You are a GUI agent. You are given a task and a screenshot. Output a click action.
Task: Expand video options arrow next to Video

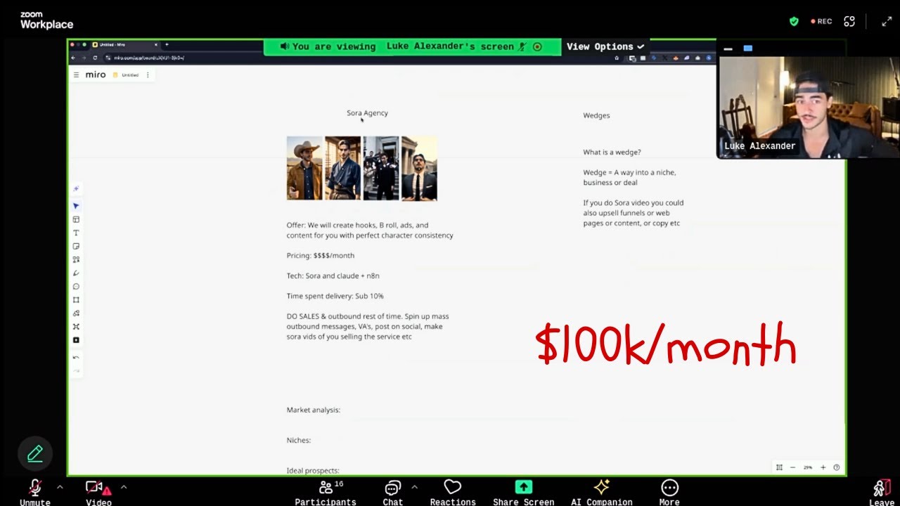(124, 486)
